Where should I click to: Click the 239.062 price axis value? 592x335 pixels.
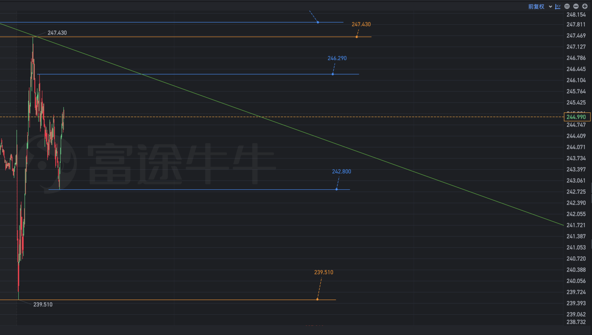[x=576, y=315]
